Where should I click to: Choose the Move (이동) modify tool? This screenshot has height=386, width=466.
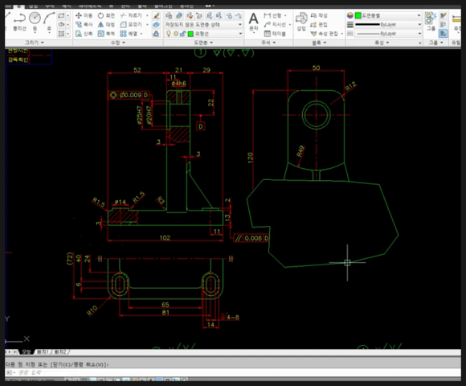tap(84, 15)
